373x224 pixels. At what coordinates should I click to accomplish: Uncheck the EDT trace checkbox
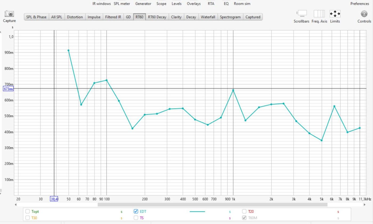click(x=136, y=212)
